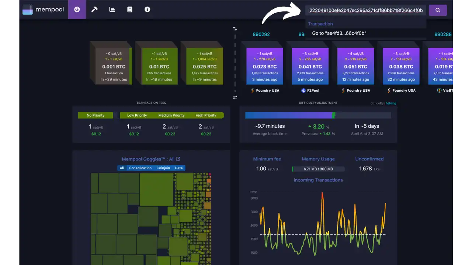Open block 890292
Screen dimensions: 472x265
(x=261, y=34)
